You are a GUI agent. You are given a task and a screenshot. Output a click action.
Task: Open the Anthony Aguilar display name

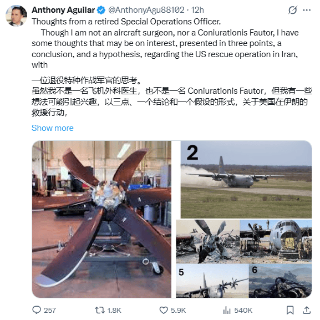coord(63,10)
